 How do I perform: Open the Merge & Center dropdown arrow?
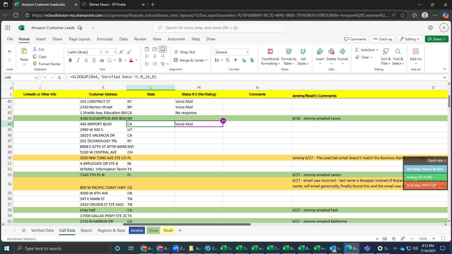[x=207, y=60]
